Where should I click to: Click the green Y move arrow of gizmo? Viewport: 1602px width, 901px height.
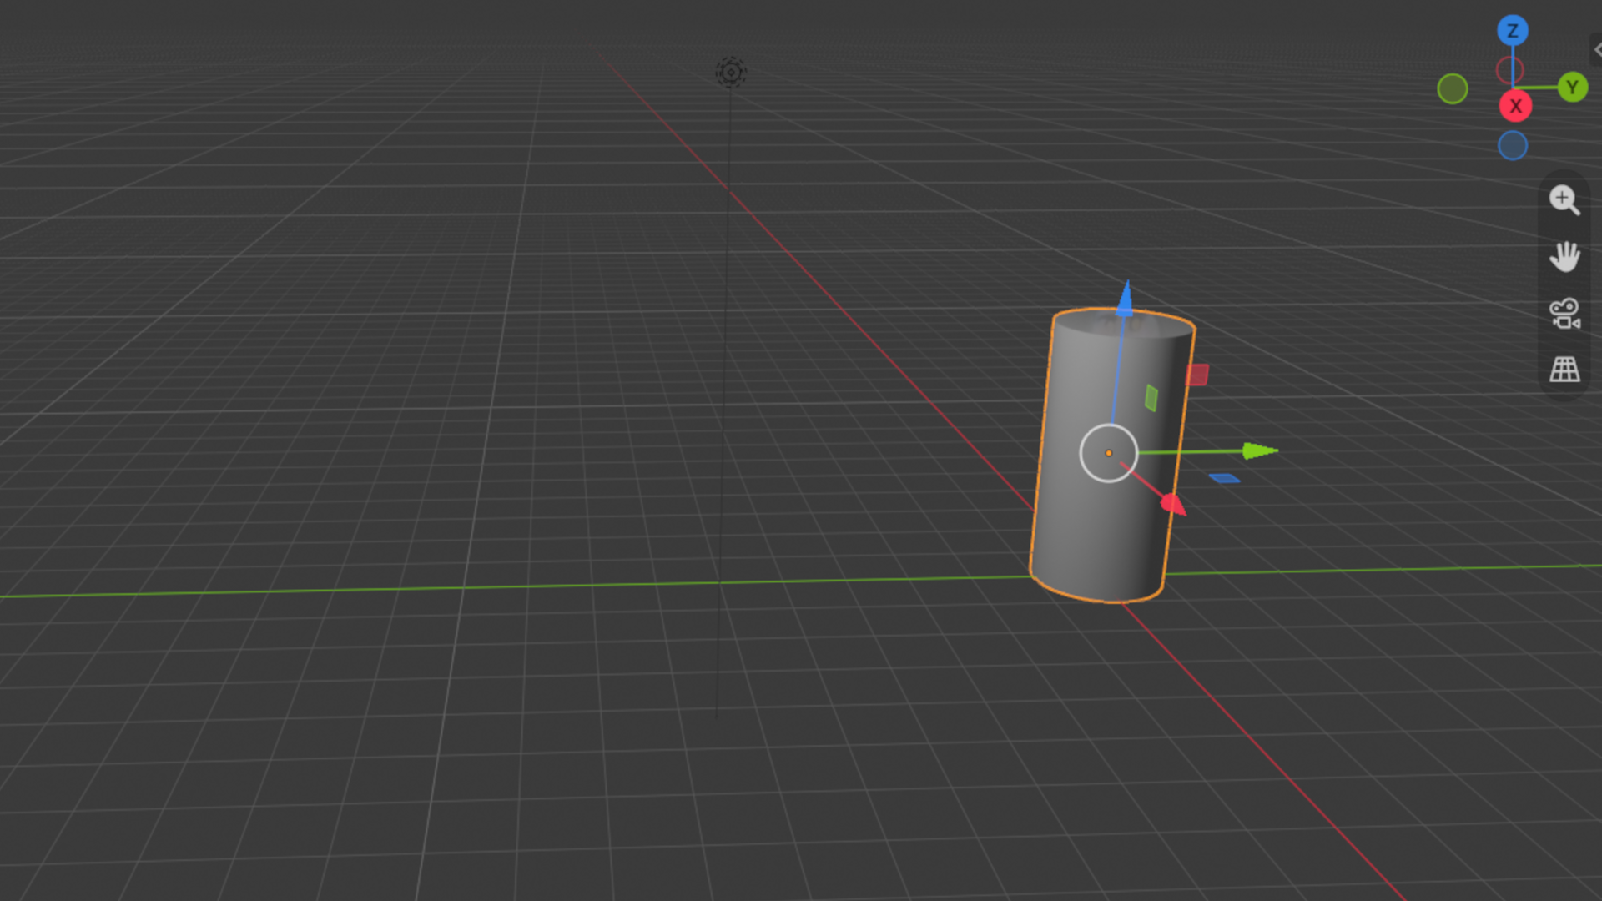(x=1260, y=451)
